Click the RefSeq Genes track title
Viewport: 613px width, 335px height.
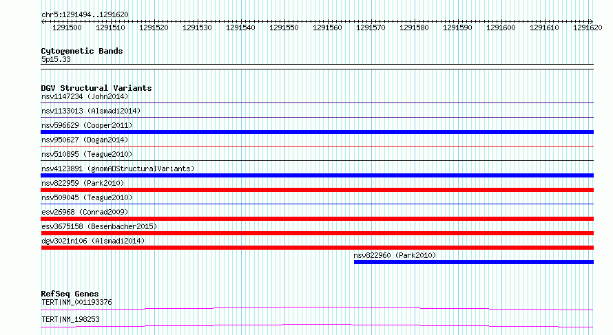pyautogui.click(x=70, y=294)
